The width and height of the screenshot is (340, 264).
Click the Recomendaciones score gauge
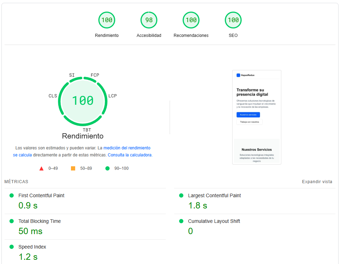[191, 20]
